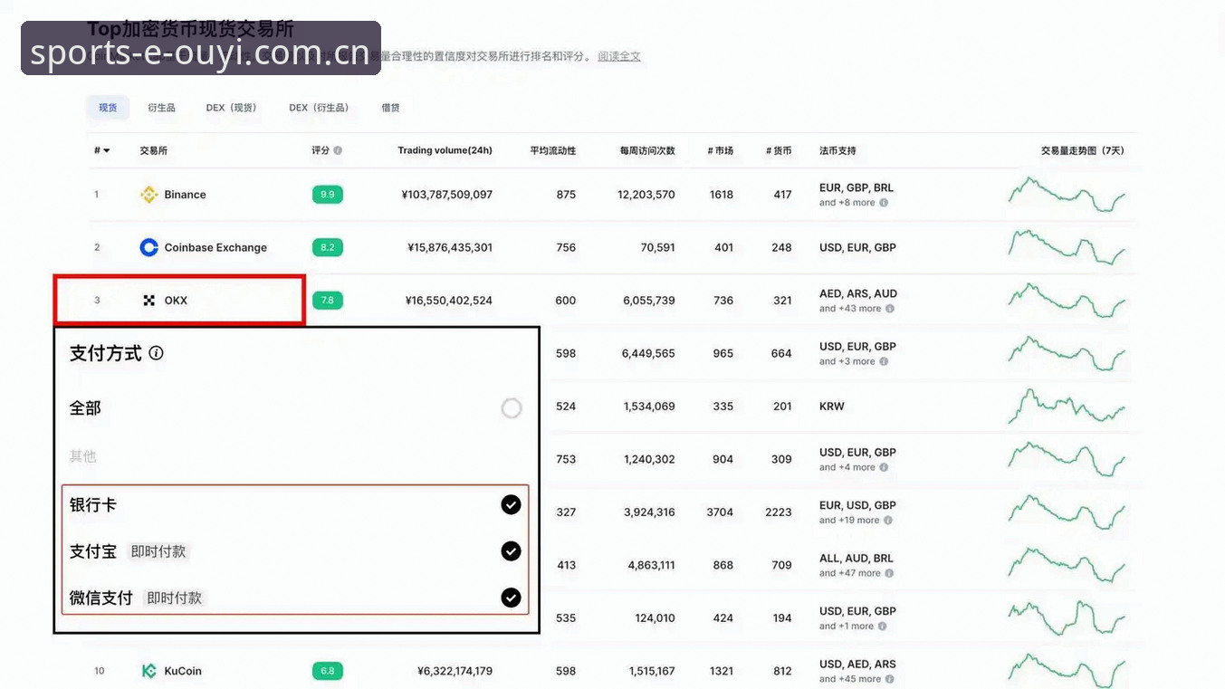Image resolution: width=1225 pixels, height=689 pixels.
Task: Click the OKX logo icon
Action: [x=149, y=301]
